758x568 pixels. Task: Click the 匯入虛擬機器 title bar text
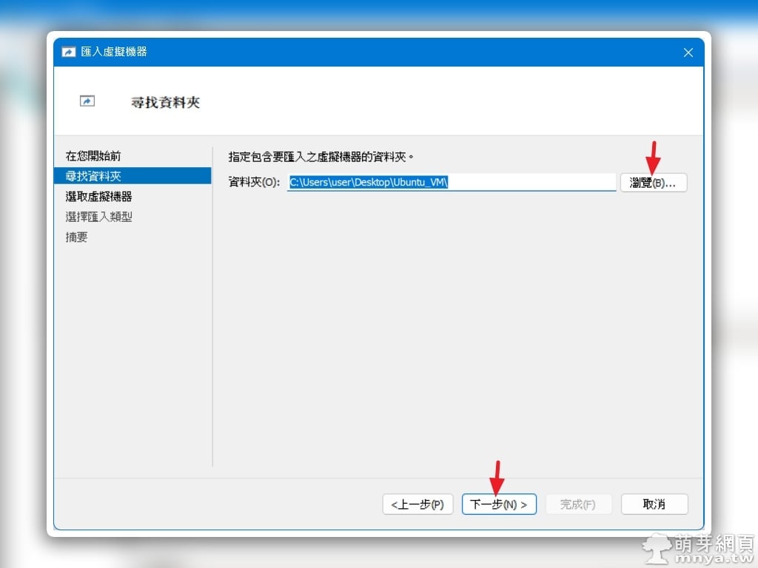pyautogui.click(x=114, y=53)
